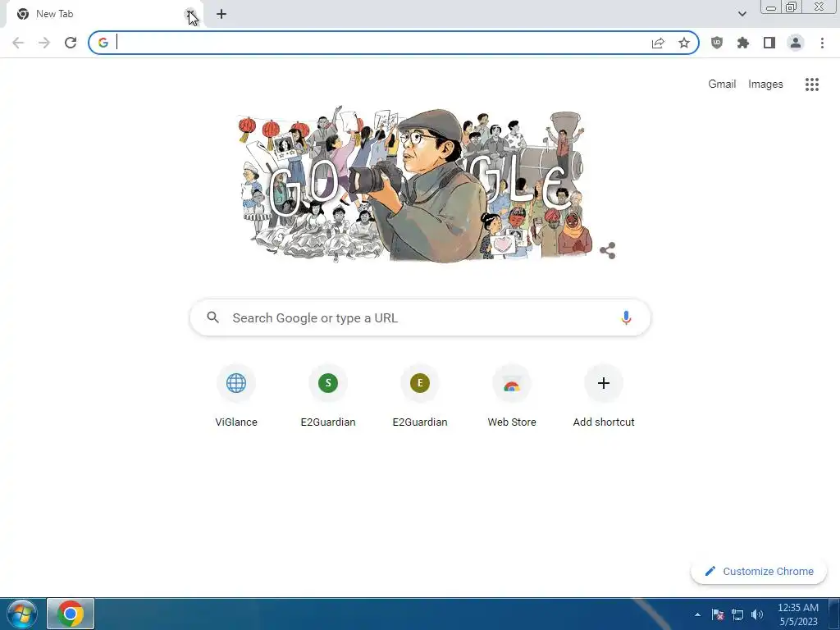Click the Customize Chrome button

759,571
